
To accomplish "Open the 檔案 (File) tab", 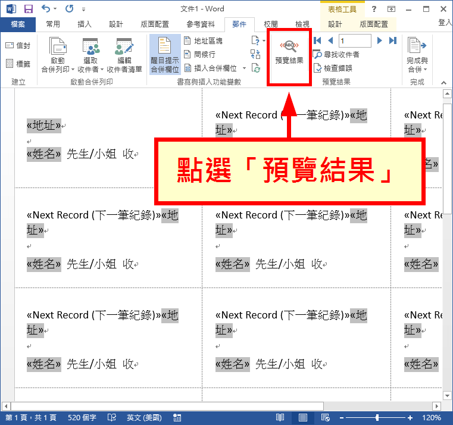I will [18, 24].
